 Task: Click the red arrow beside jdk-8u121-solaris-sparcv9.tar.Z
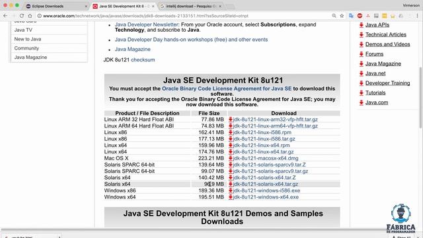[231, 165]
